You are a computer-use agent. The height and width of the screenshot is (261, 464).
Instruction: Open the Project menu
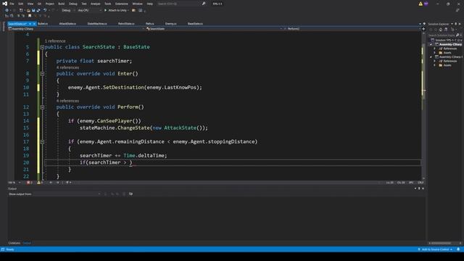tap(50, 4)
